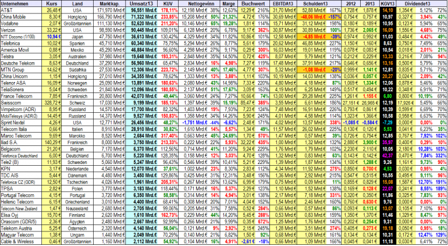Select the China Mobile company cell
This screenshot has width=448, height=246.
(x=21, y=17)
